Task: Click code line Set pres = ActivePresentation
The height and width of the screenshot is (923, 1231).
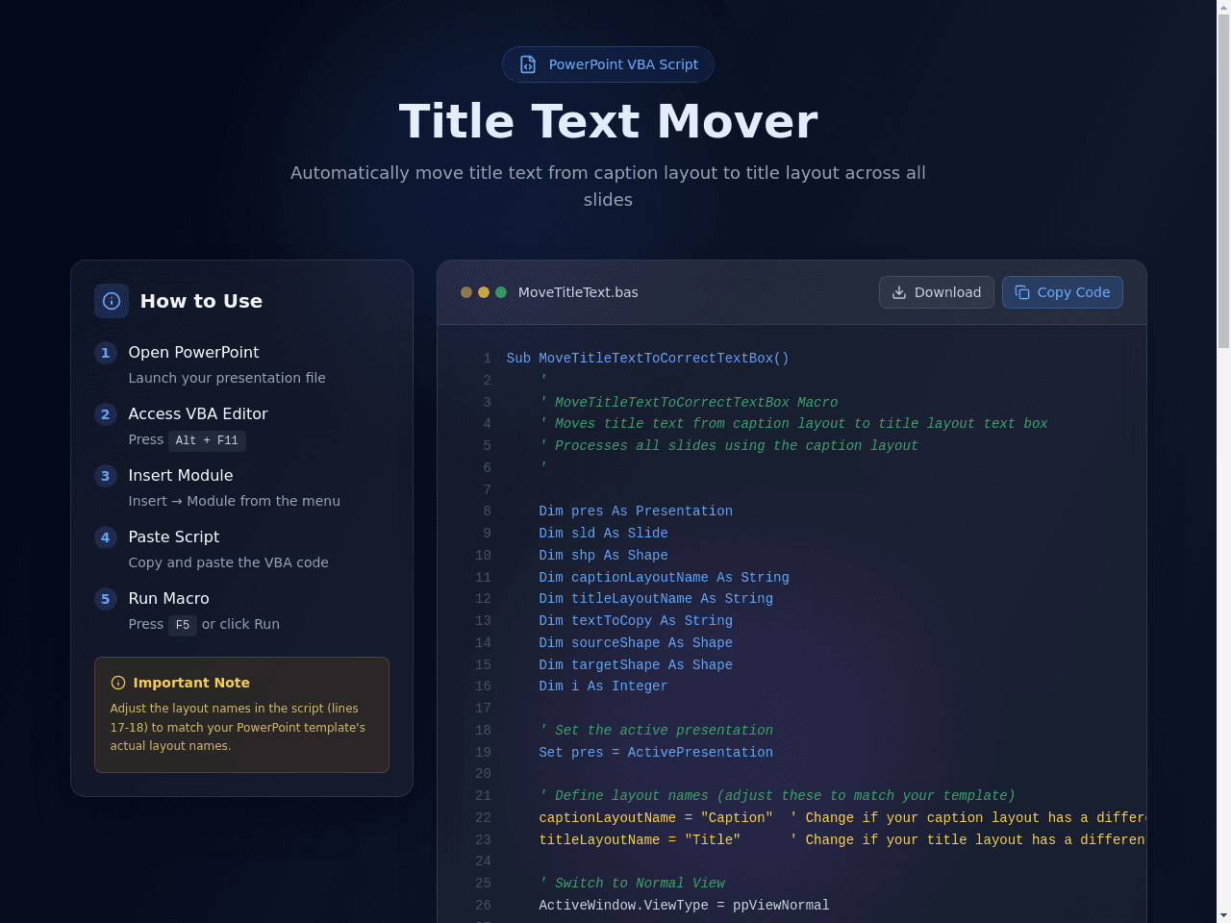Action: point(656,753)
